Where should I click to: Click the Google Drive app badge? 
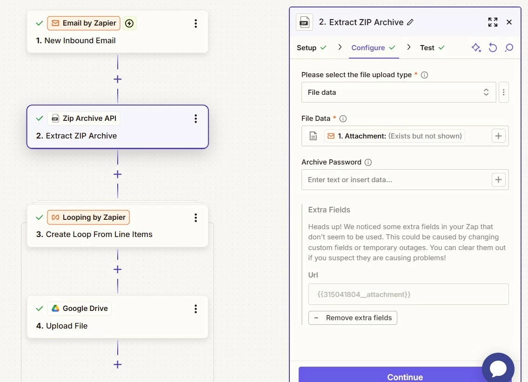[80, 309]
